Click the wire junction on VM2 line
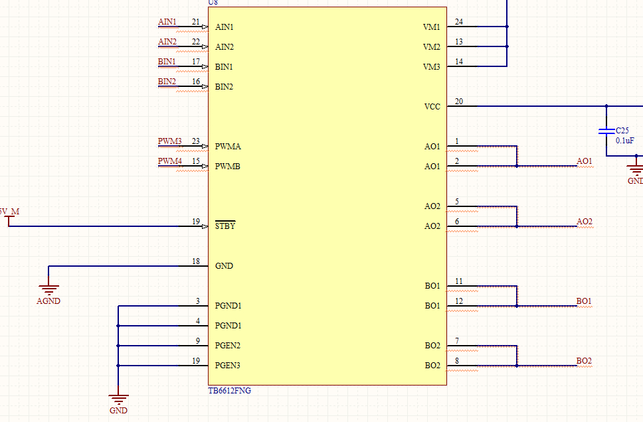Image resolution: width=643 pixels, height=422 pixels. (x=507, y=46)
